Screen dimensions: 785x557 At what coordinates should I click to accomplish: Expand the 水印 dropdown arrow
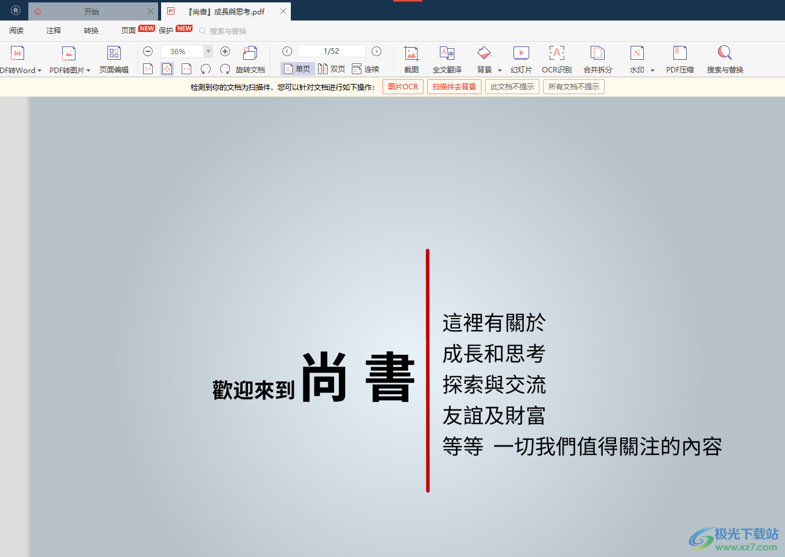click(652, 71)
